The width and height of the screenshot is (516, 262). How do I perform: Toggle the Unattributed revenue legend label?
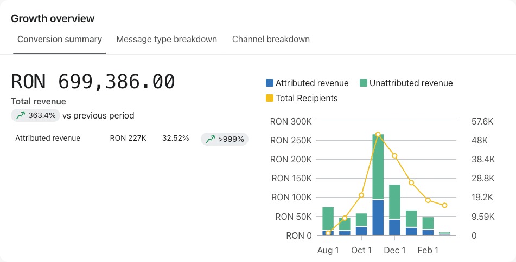click(411, 83)
